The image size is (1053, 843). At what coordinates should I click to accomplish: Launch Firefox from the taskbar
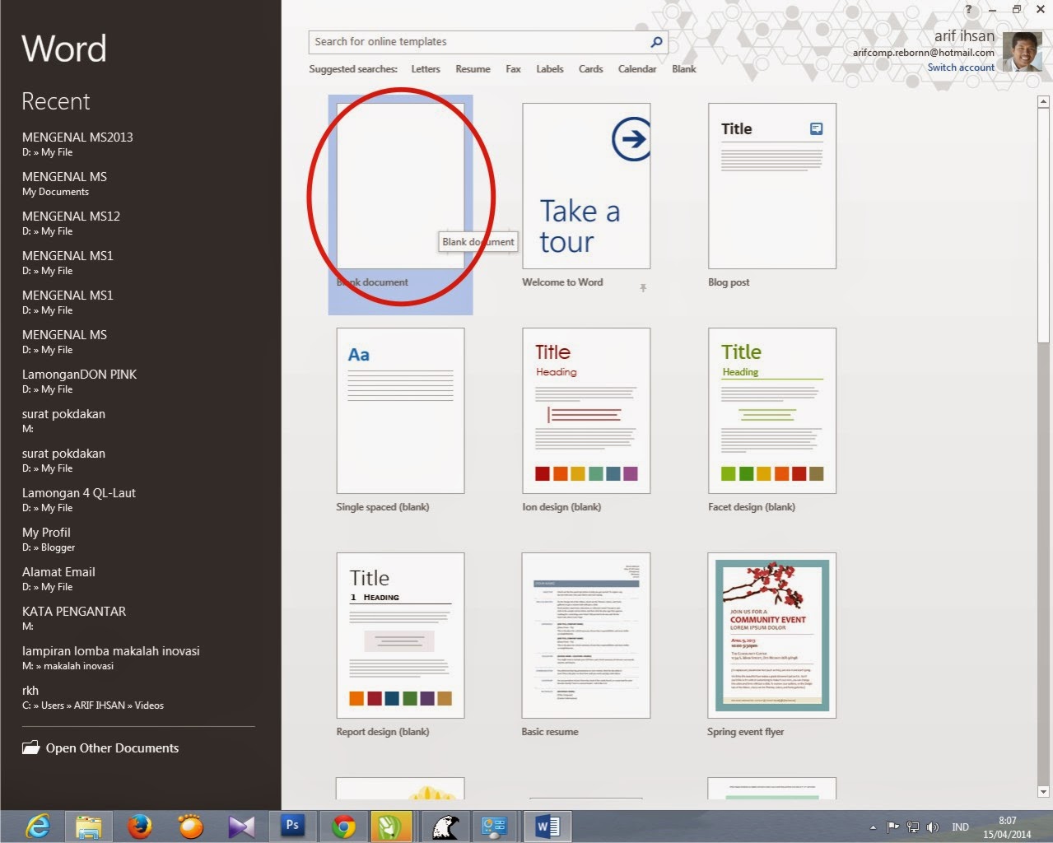click(140, 826)
